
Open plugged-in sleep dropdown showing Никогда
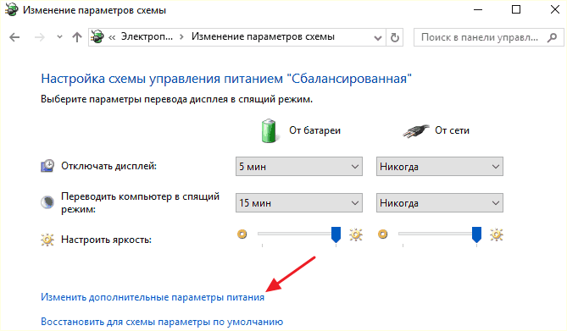click(440, 203)
